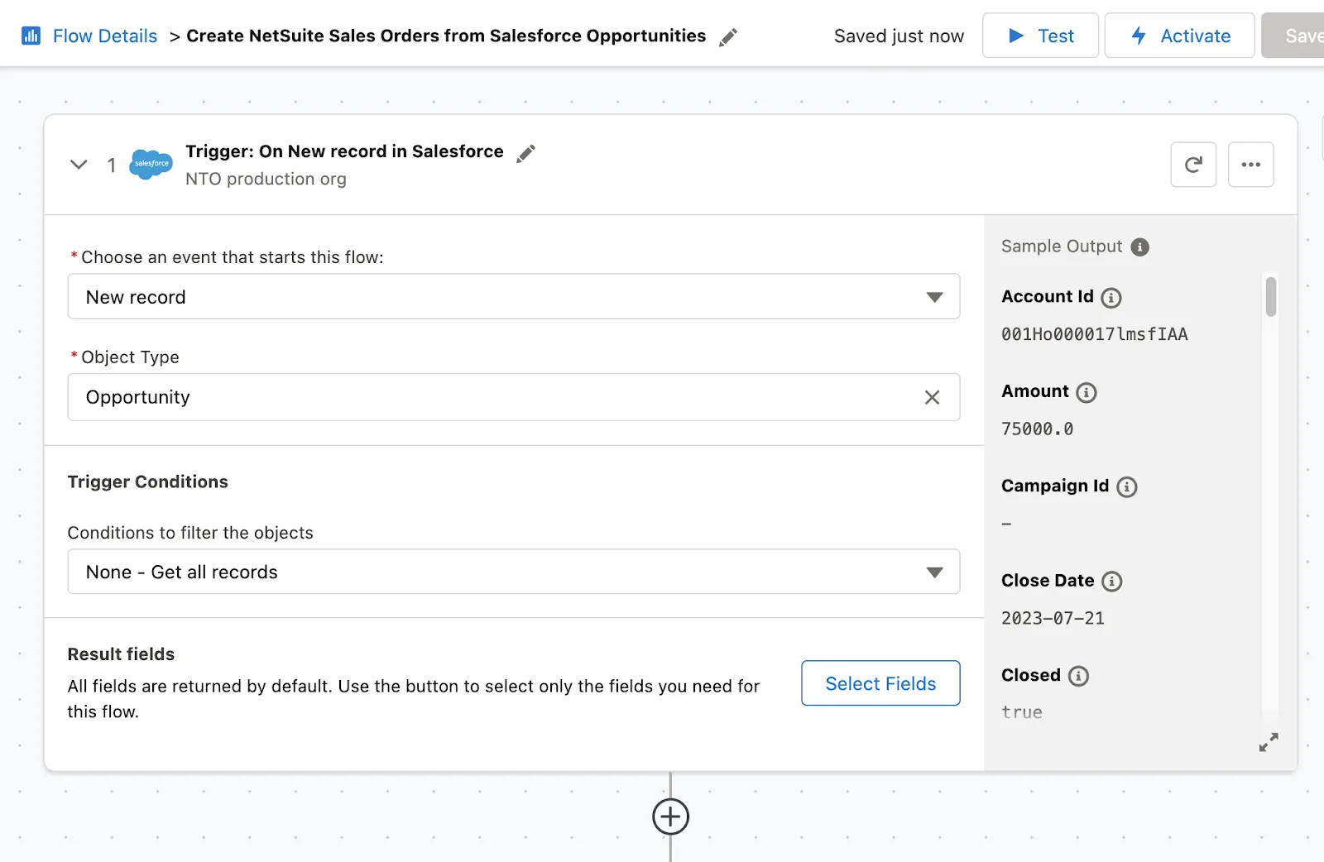This screenshot has height=862, width=1324.
Task: Click the partially visible Save button
Action: pyautogui.click(x=1293, y=36)
